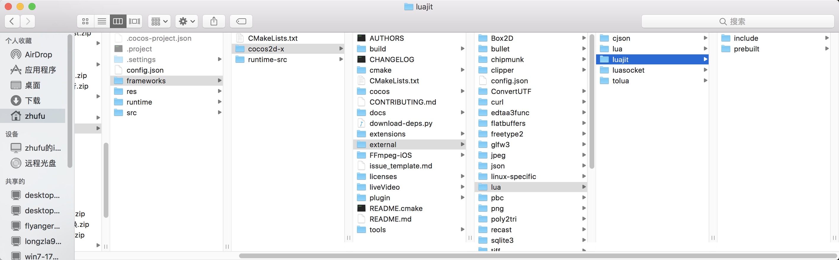
Task: Expand the luasocket folder arrow
Action: pos(705,70)
